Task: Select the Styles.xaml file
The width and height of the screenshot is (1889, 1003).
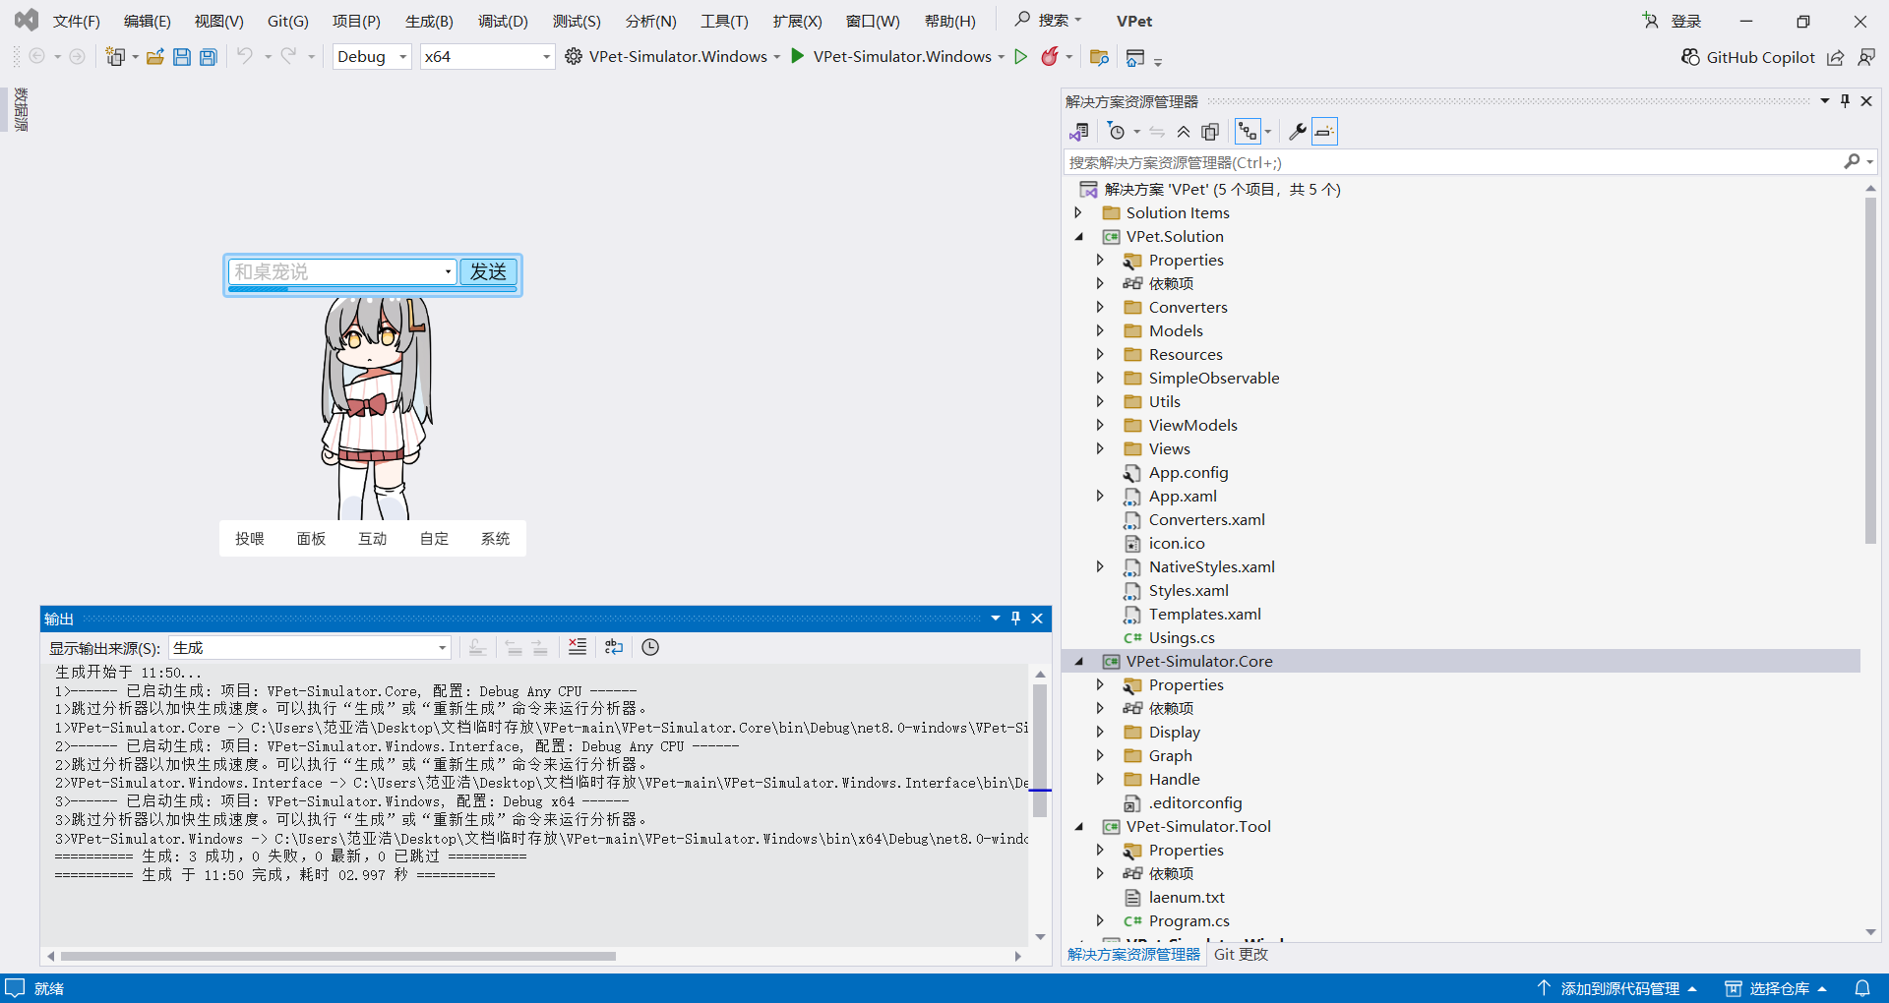Action: tap(1188, 590)
